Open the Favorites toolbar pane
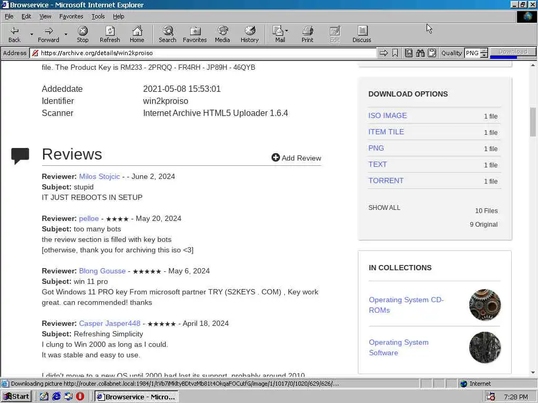Image resolution: width=538 pixels, height=403 pixels. (x=195, y=34)
